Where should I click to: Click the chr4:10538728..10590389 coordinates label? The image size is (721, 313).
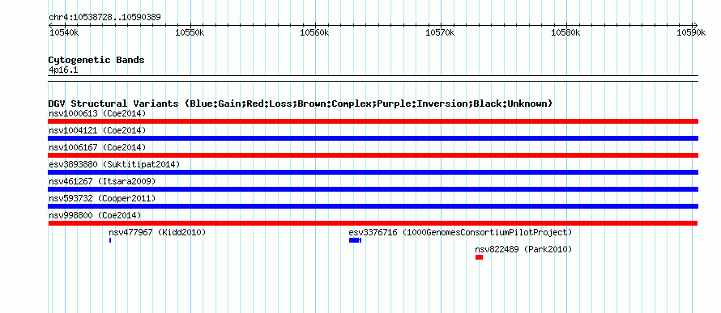[105, 18]
